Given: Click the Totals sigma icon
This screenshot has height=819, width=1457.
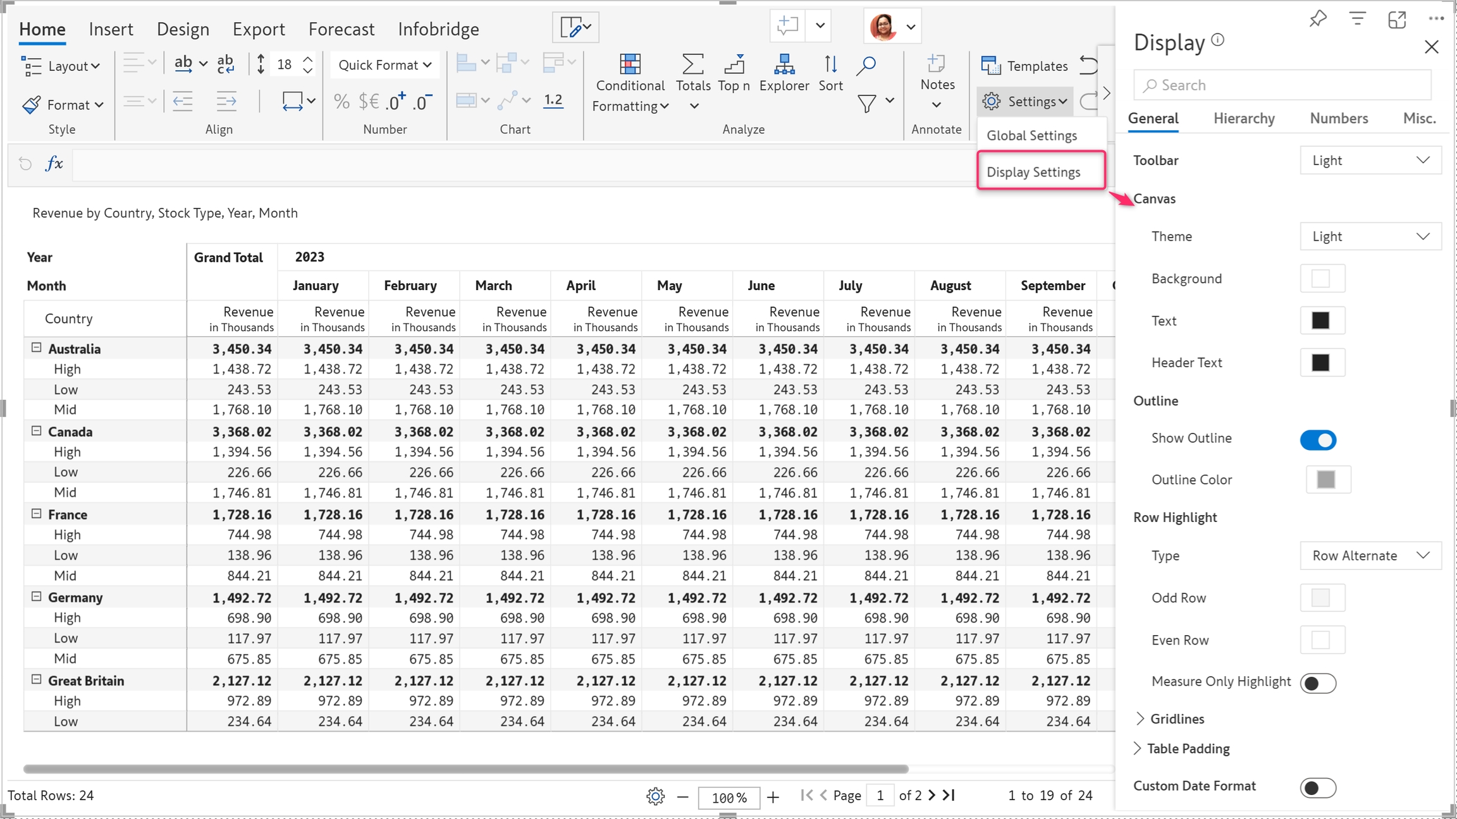Looking at the screenshot, I should pos(693,65).
